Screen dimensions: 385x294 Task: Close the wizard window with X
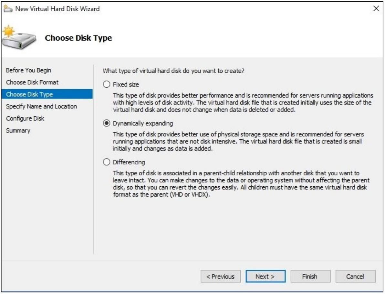coord(376,9)
